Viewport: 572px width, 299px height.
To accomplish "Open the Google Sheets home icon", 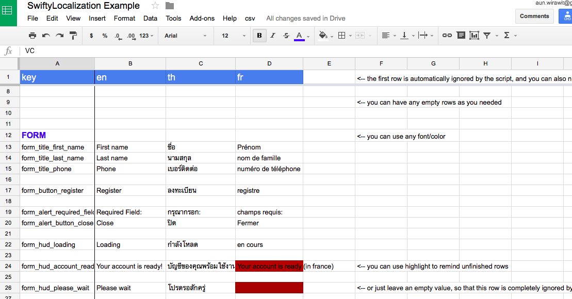I will pos(7,11).
